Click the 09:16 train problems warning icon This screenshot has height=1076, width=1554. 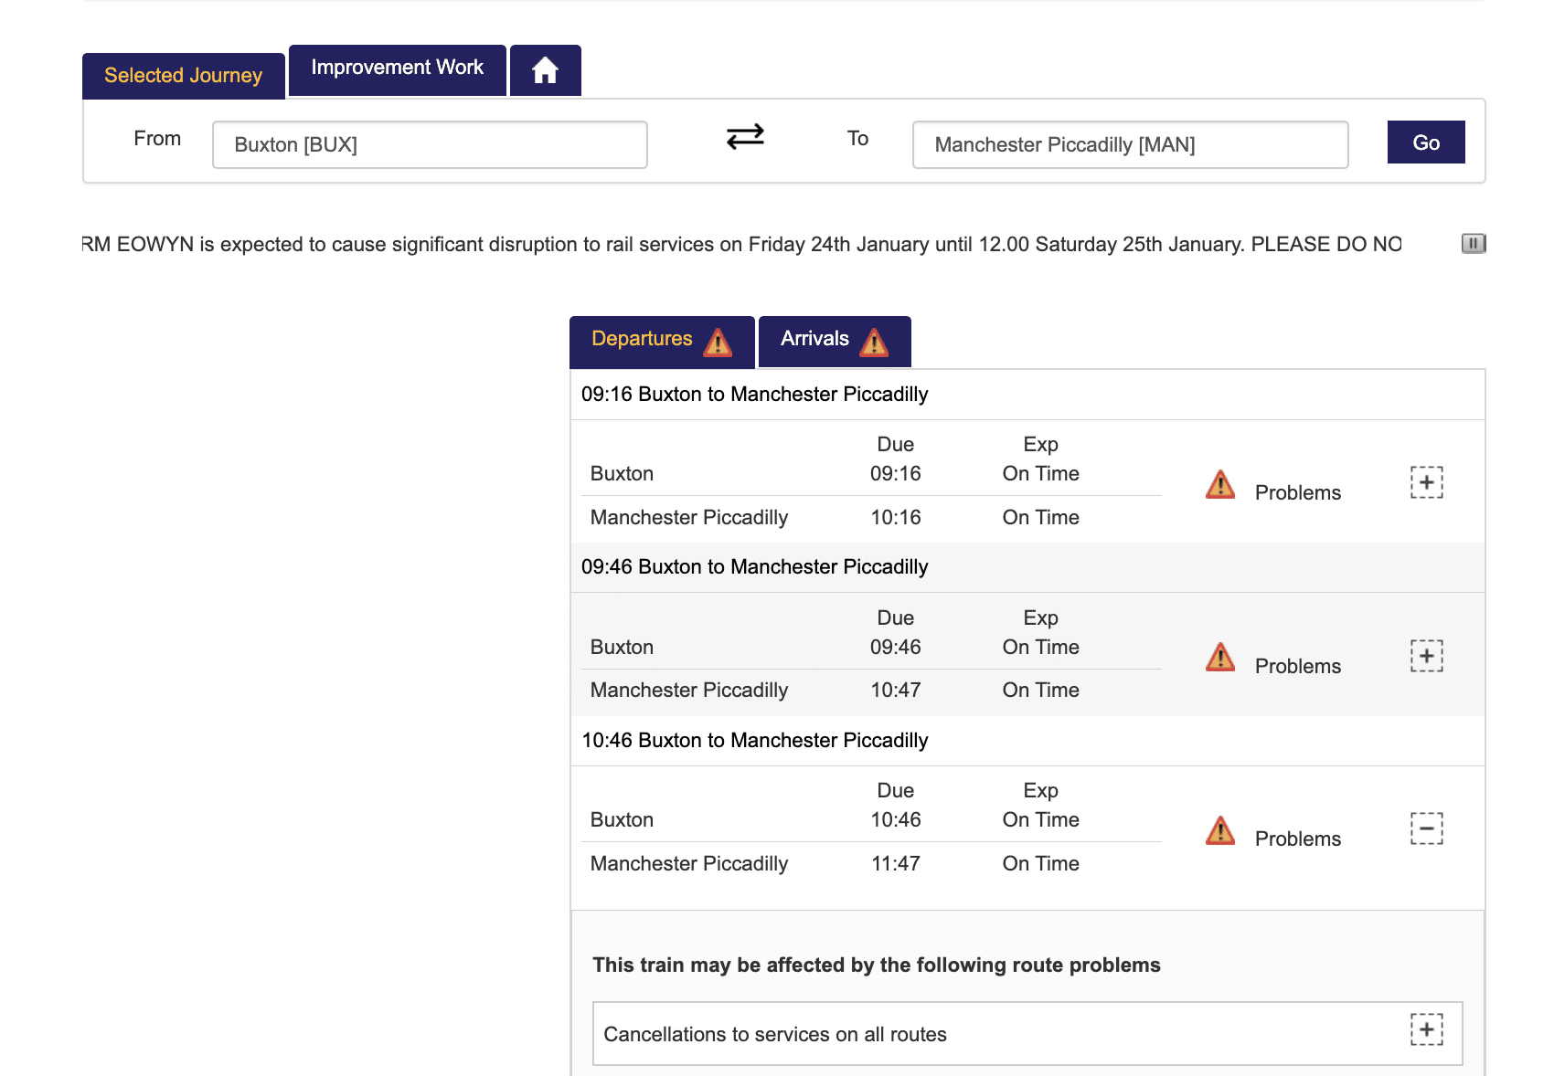1220,484
